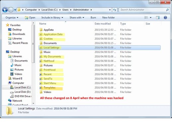Expand the arrow after Administrator in breadcrumb
The height and width of the screenshot is (127, 172).
91,10
